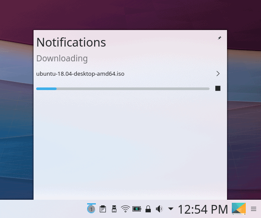The image size is (261, 218).
Task: Click the colorful desktop switcher icon
Action: 239,208
